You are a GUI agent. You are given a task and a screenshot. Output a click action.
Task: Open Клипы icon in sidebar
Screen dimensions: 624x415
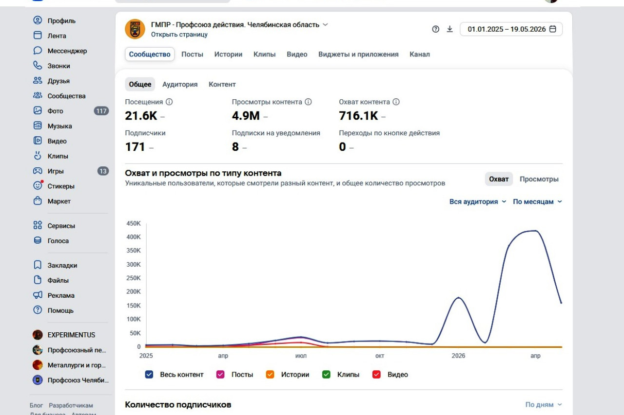38,156
